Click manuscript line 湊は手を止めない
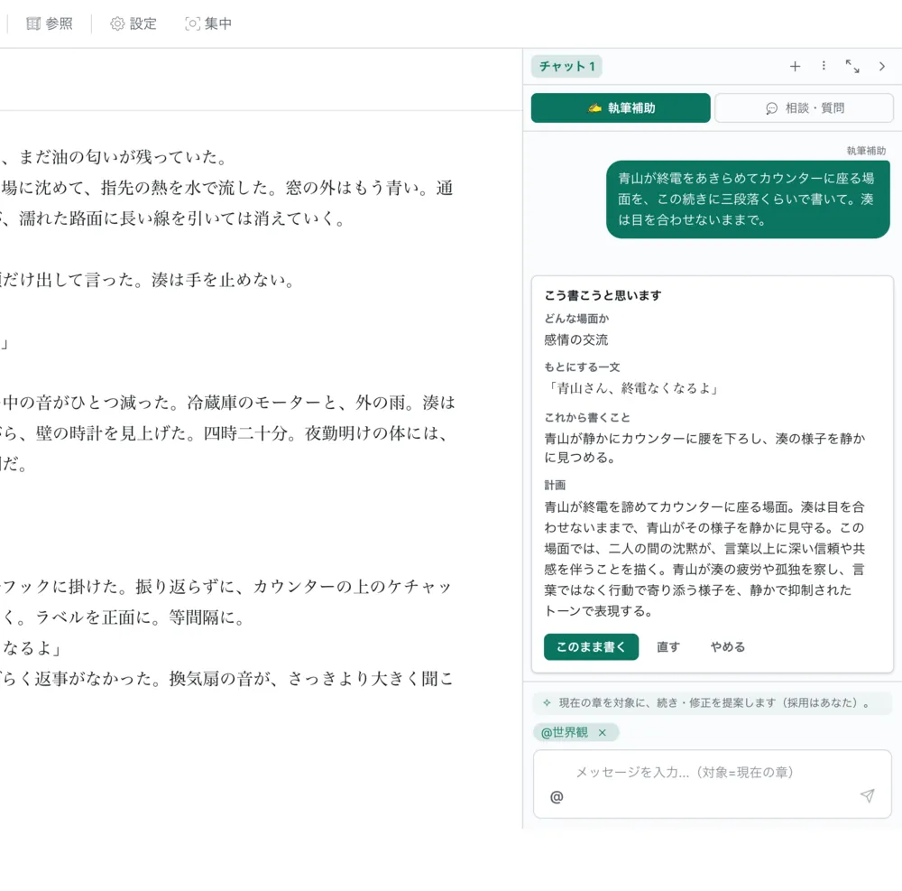This screenshot has height=891, width=902. 224,280
